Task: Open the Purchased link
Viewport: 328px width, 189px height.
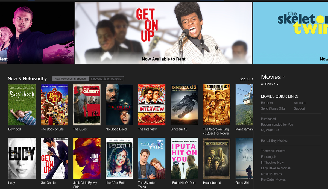Action: tap(268, 119)
